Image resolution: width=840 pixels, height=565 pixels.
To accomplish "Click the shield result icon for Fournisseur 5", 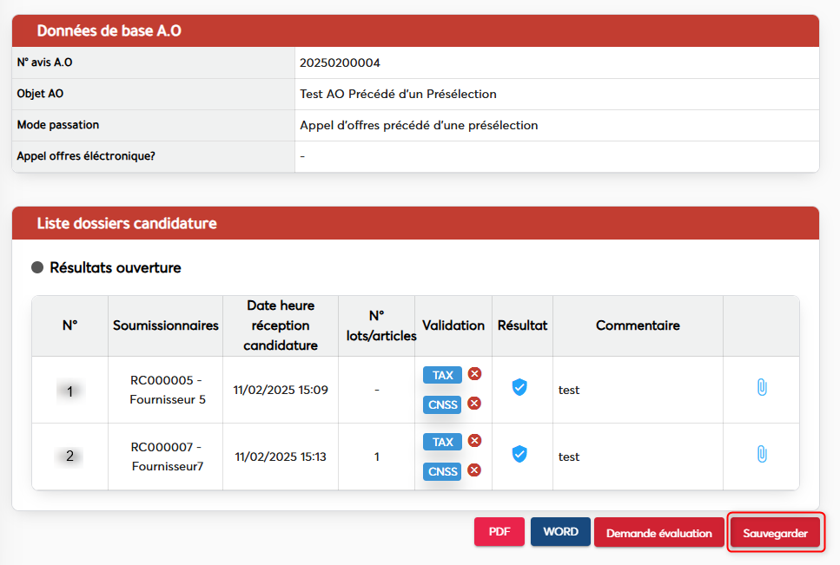I will pos(519,387).
